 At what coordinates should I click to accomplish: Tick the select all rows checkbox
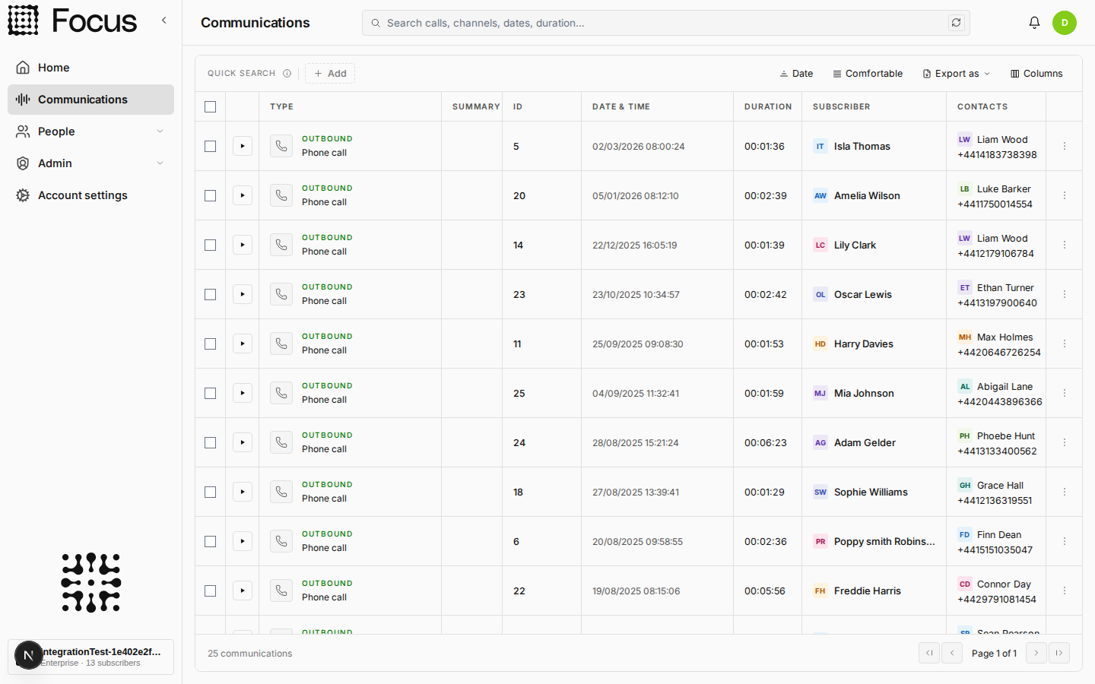click(x=211, y=106)
